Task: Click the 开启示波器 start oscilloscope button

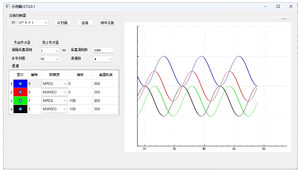Action: click(x=22, y=42)
